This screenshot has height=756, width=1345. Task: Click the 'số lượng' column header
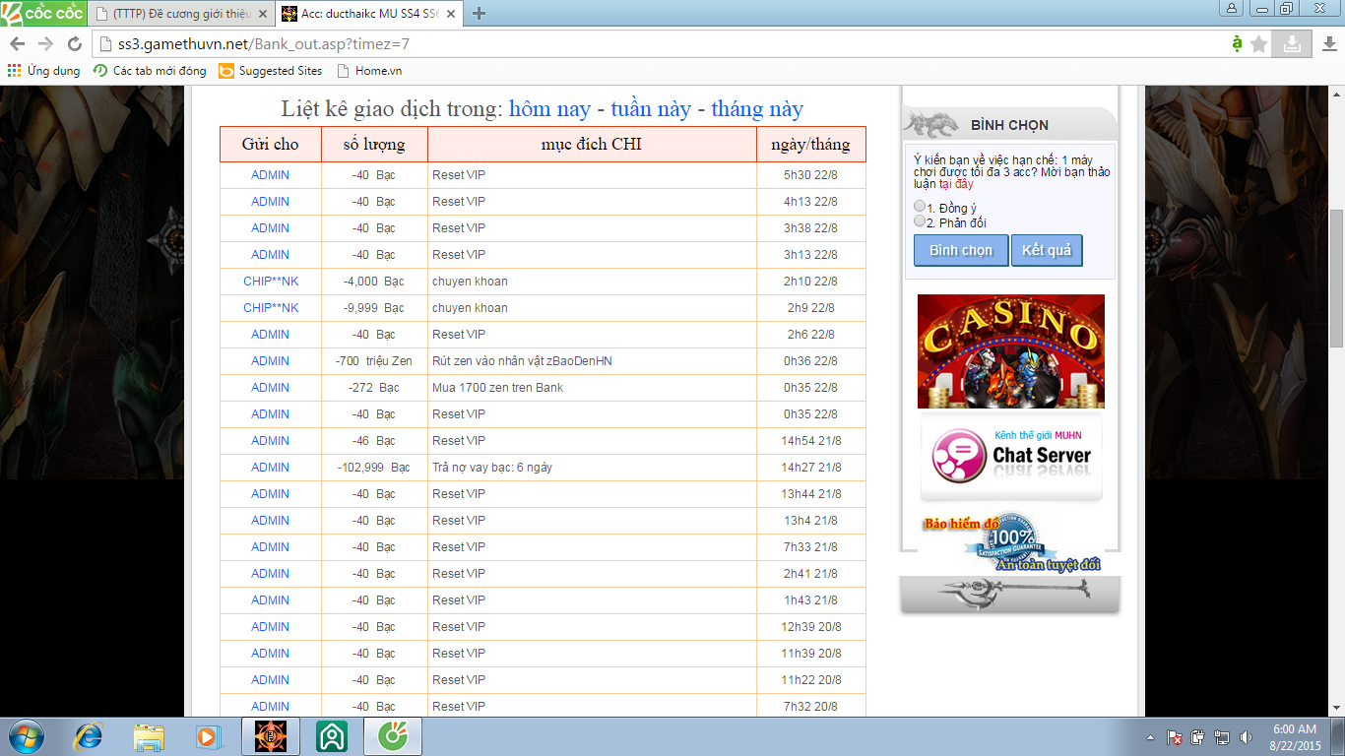click(374, 144)
